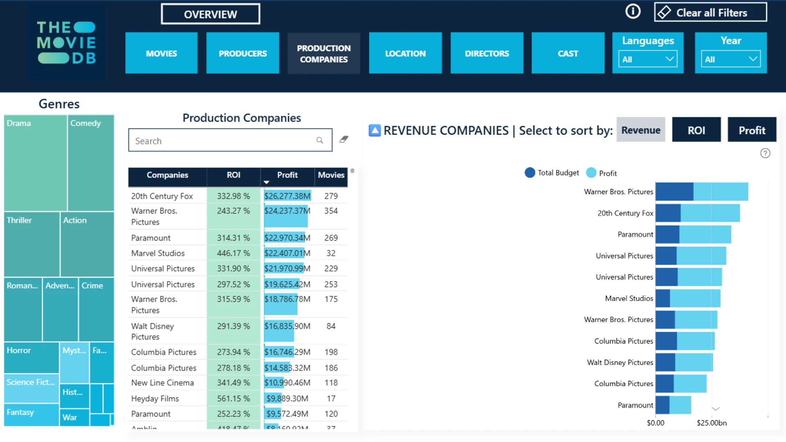Screen dimensions: 786x442
Task: Click the 561.15 % ROI cell
Action: [x=233, y=398]
